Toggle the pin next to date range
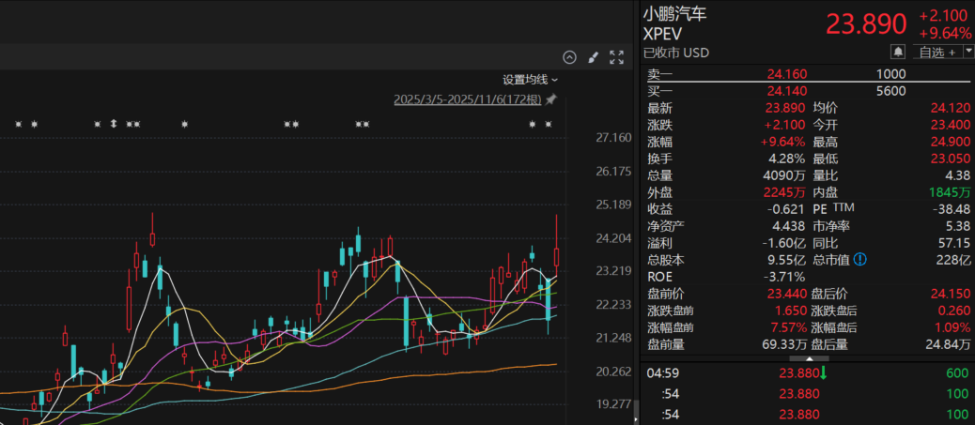 click(x=551, y=99)
